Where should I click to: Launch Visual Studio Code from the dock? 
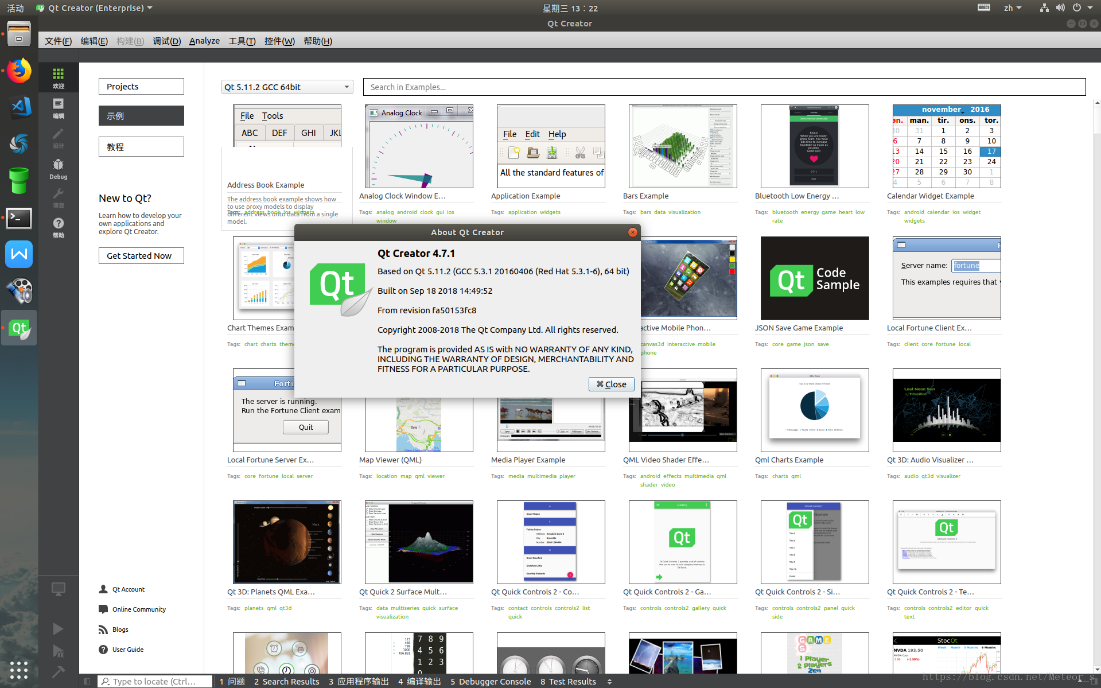(19, 107)
